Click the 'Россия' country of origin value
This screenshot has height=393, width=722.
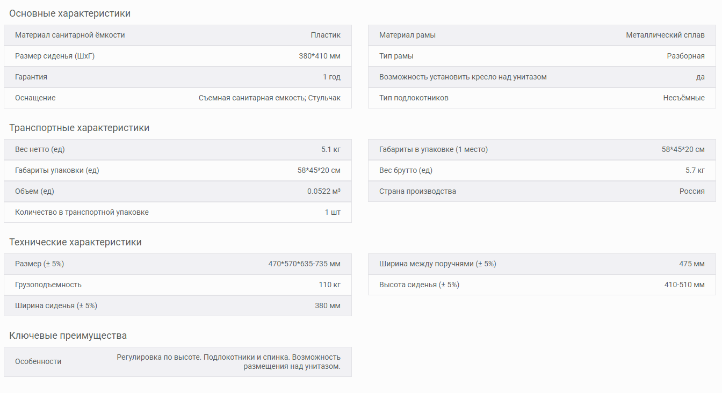click(x=692, y=191)
